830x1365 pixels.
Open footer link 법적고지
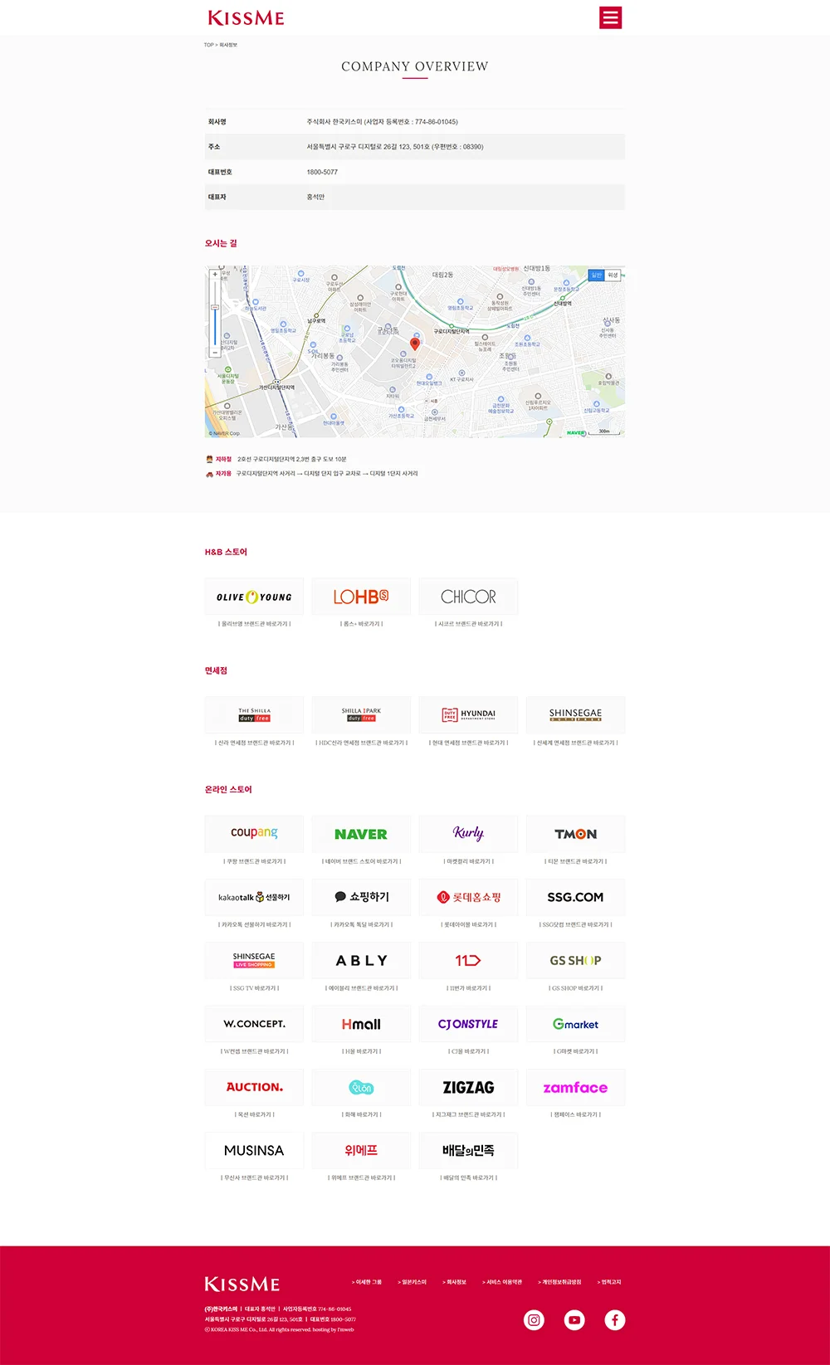609,1282
